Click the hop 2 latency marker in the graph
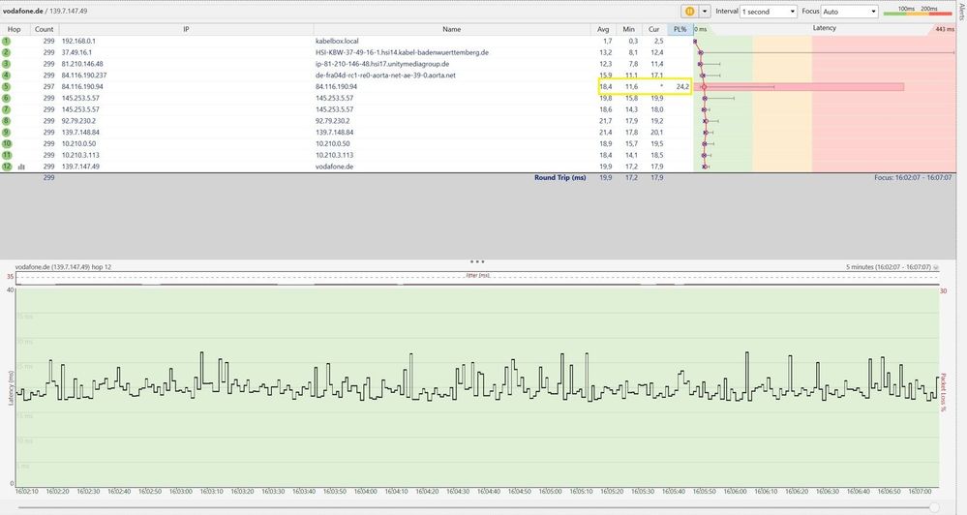The image size is (967, 515). point(700,52)
